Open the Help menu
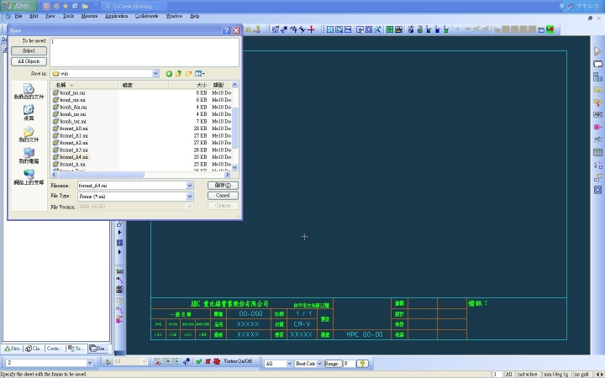Image resolution: width=605 pixels, height=378 pixels. pyautogui.click(x=194, y=16)
